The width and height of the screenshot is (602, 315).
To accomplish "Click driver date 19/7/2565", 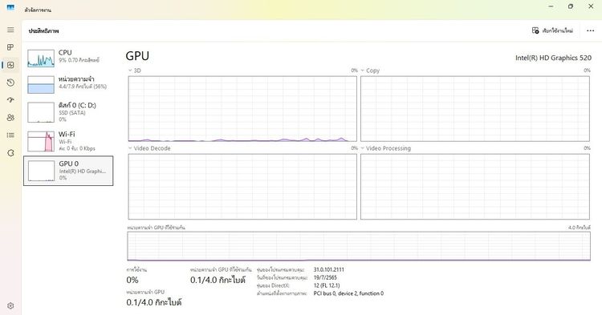I will (325, 277).
